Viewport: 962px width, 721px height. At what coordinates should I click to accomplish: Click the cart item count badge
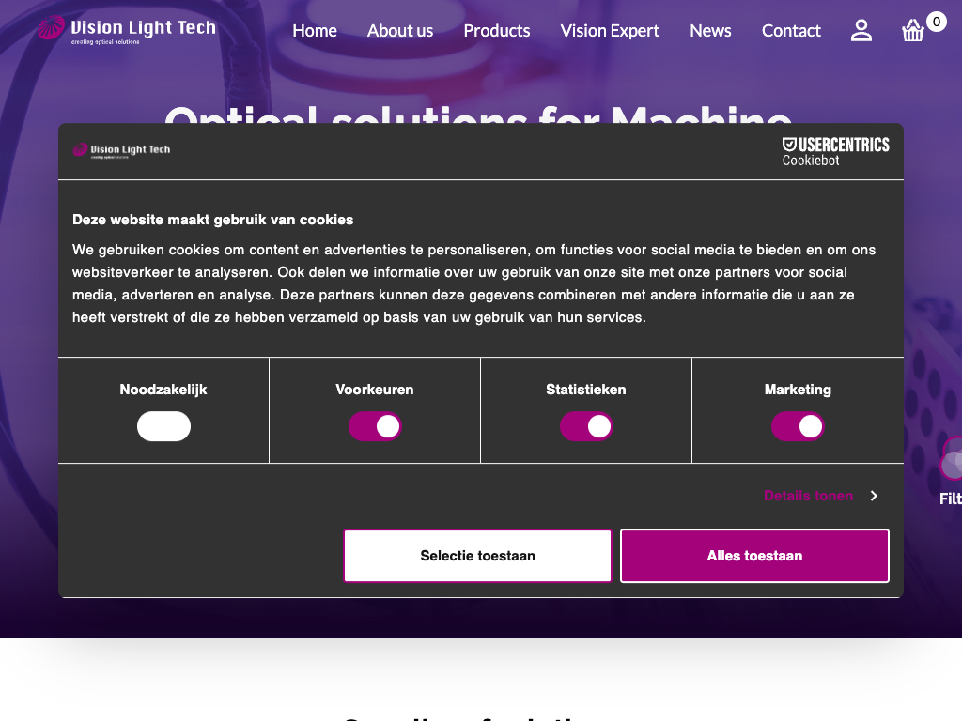[x=936, y=21]
